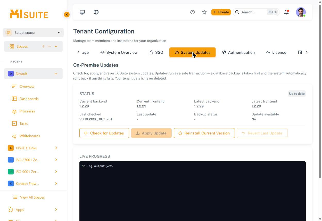Click the Processes gear icon
Image resolution: width=322 pixels, height=221 pixels.
pos(14,111)
